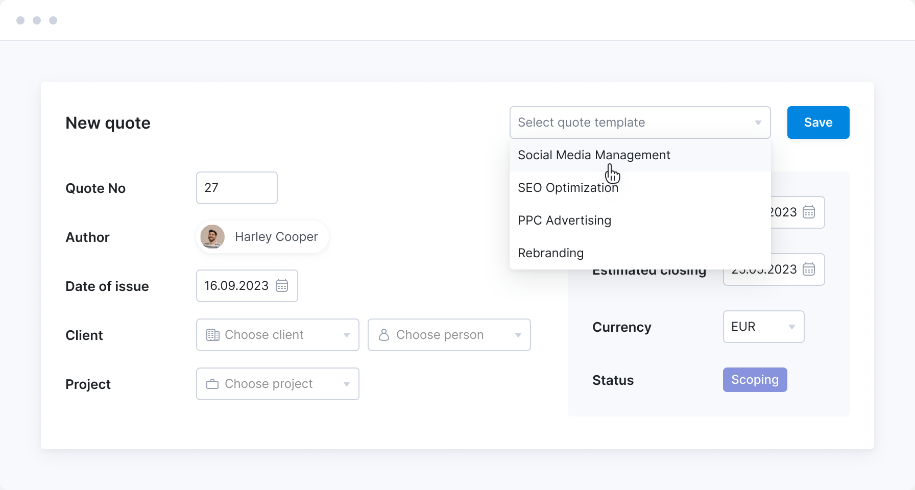Choose PPC Advertising template

(640, 220)
